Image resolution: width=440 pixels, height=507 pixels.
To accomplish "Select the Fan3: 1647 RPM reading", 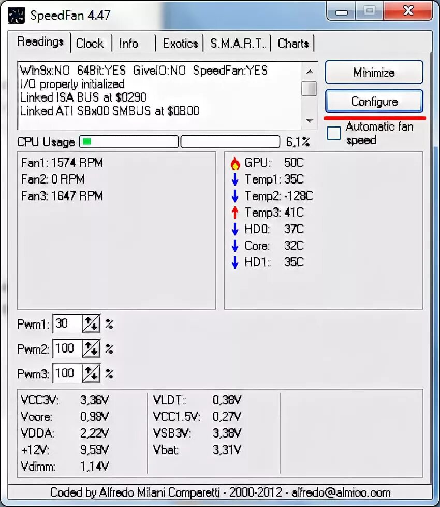I will click(62, 195).
